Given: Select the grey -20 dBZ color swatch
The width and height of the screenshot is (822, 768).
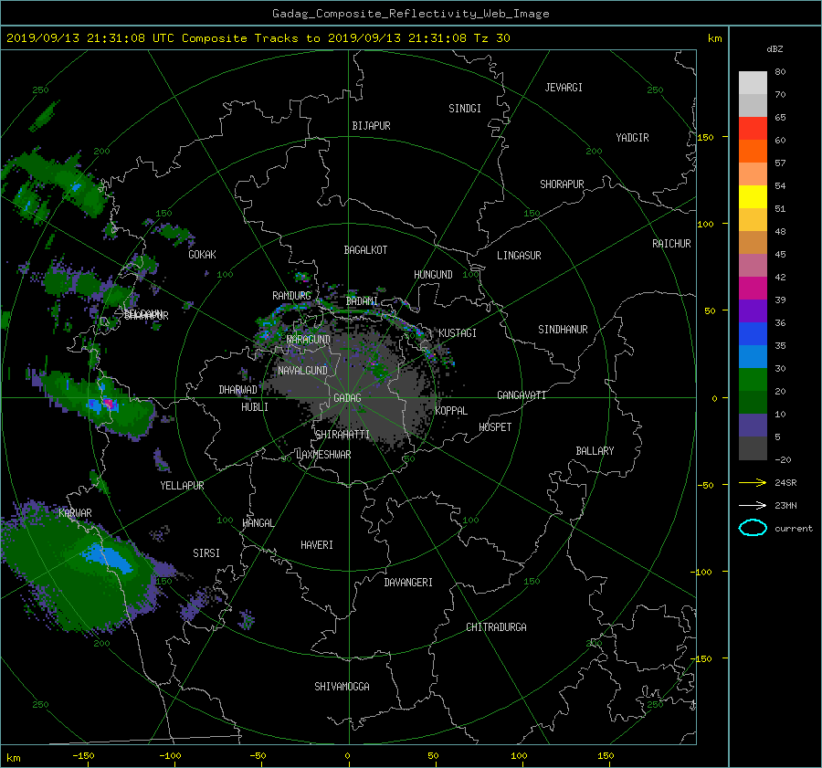Looking at the screenshot, I should (x=753, y=448).
